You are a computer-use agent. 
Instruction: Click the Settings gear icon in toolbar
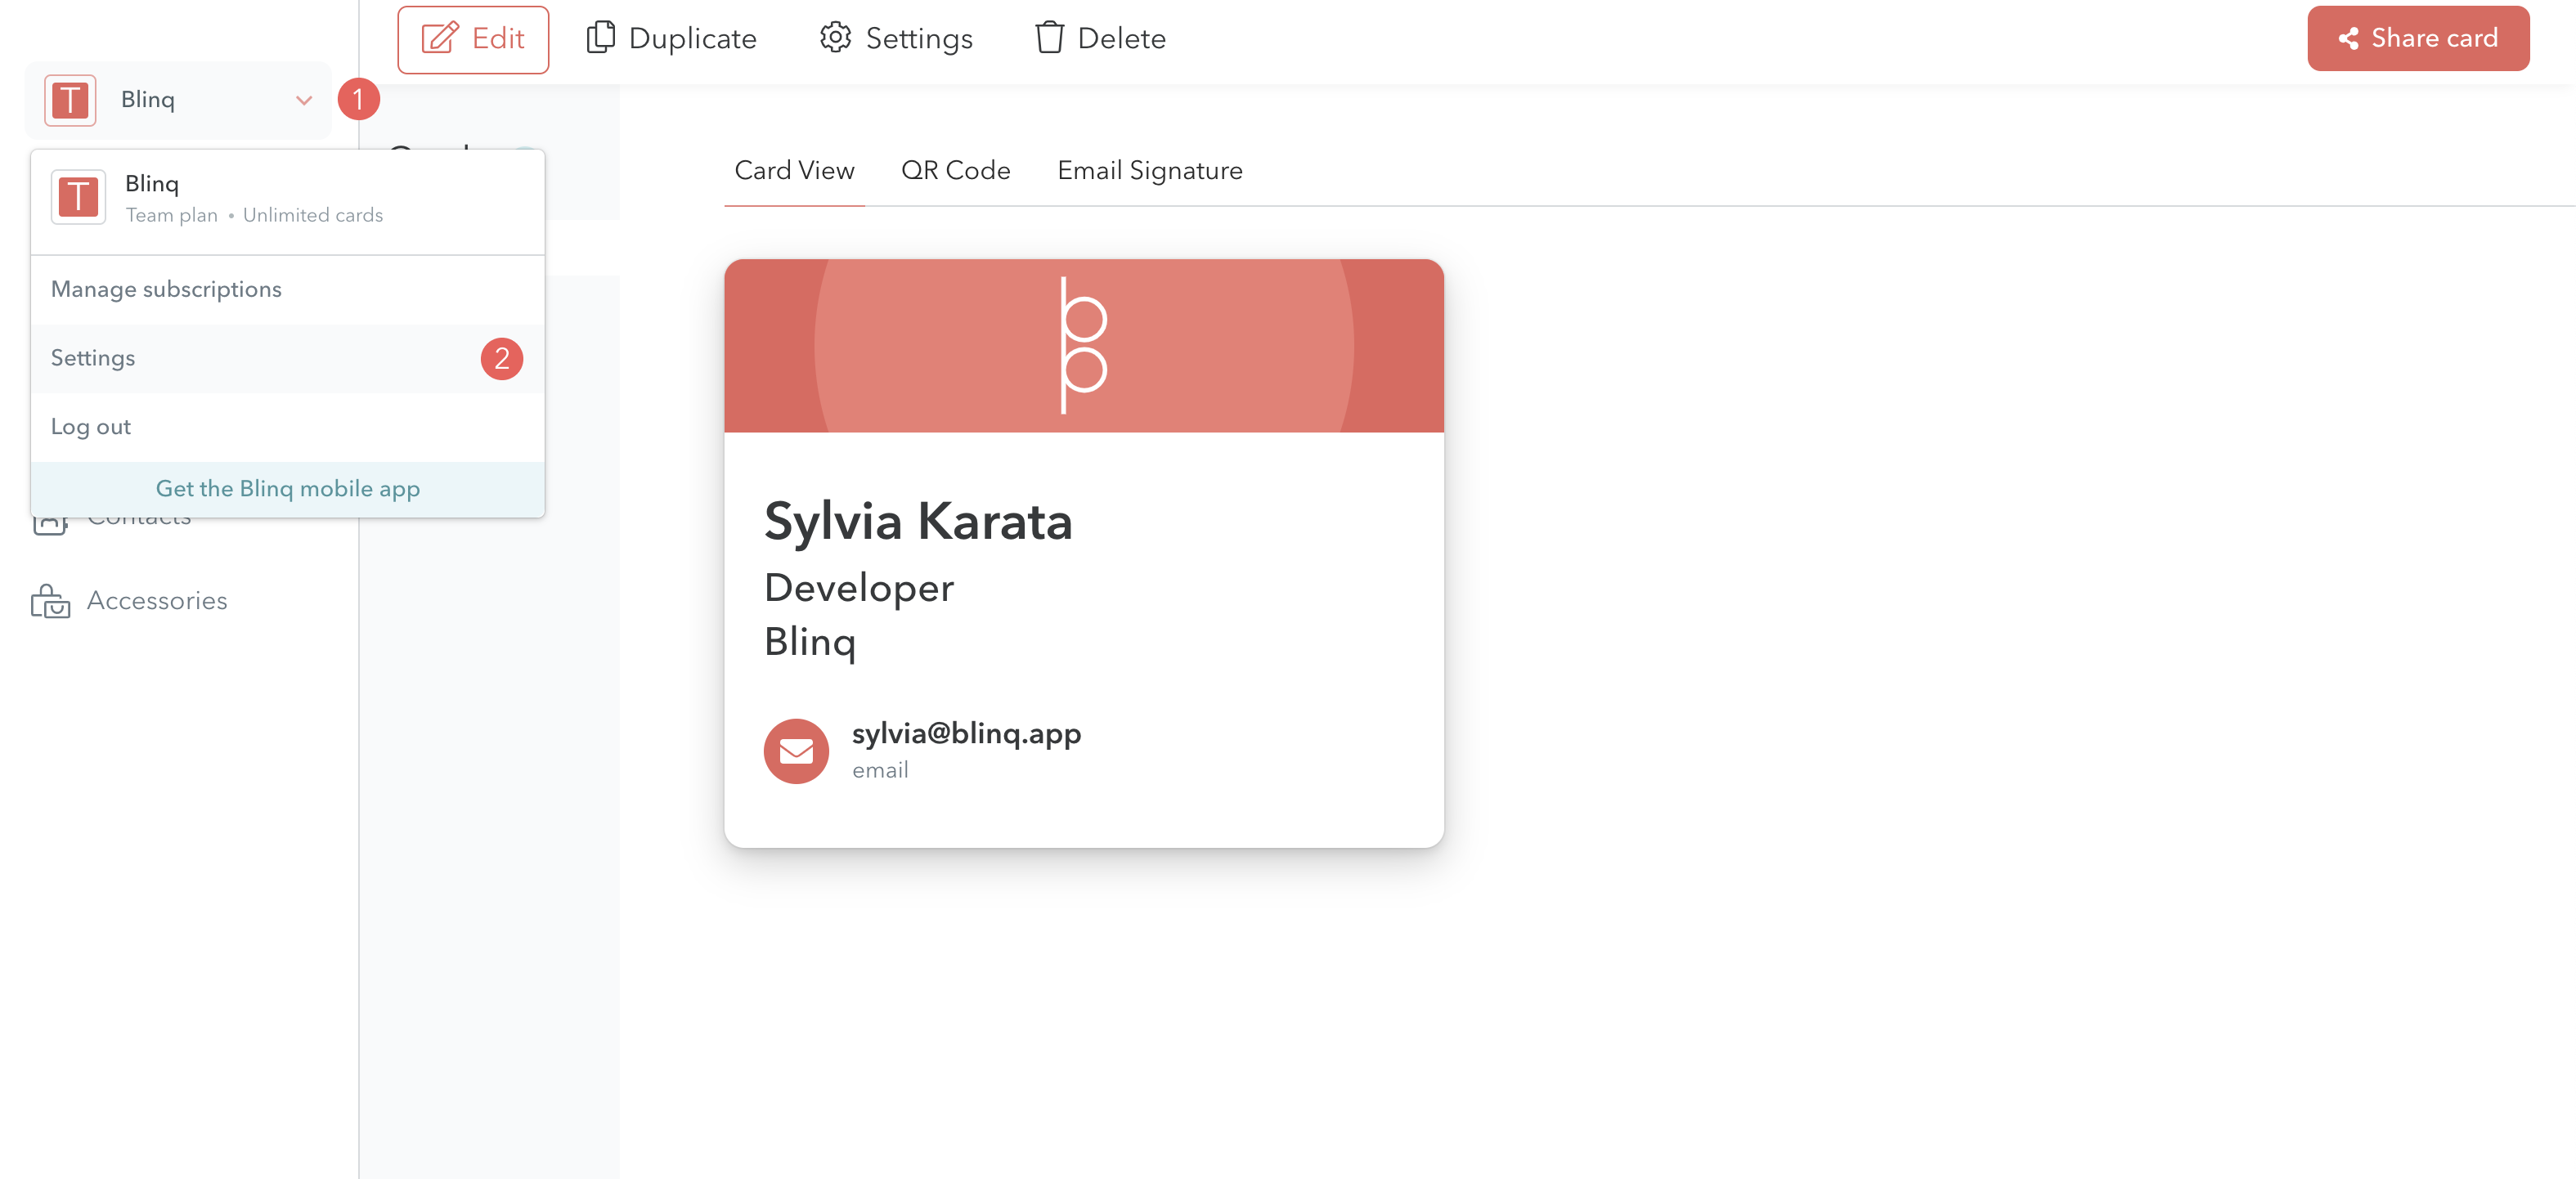(835, 37)
